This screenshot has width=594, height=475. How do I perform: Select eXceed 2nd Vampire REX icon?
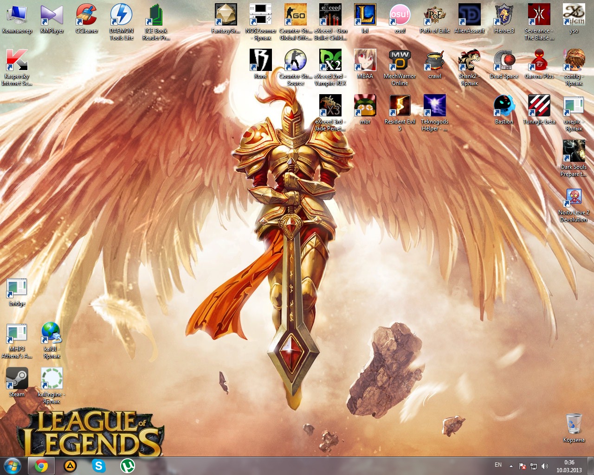[330, 67]
